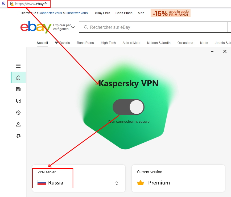Open the settings gear in Kaspersky sidebar
This screenshot has width=231, height=197.
click(18, 113)
